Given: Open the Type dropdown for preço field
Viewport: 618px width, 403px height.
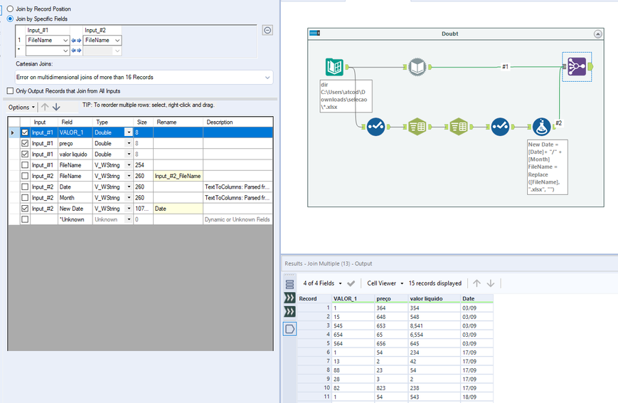Looking at the screenshot, I should click(x=129, y=143).
